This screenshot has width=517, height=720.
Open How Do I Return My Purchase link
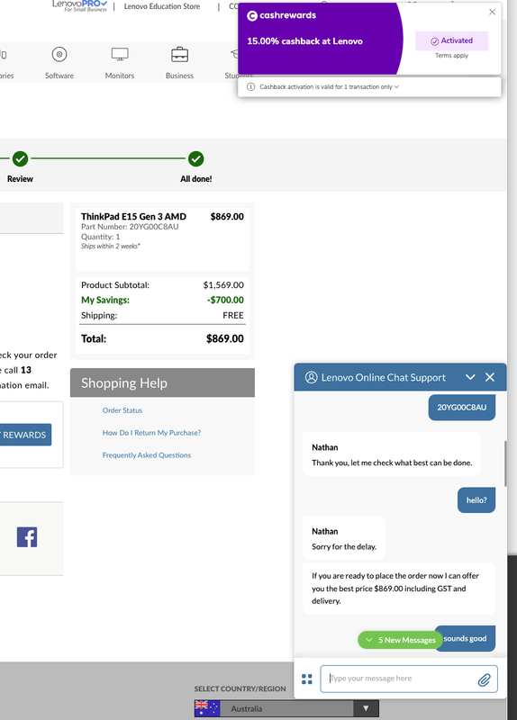tap(151, 433)
